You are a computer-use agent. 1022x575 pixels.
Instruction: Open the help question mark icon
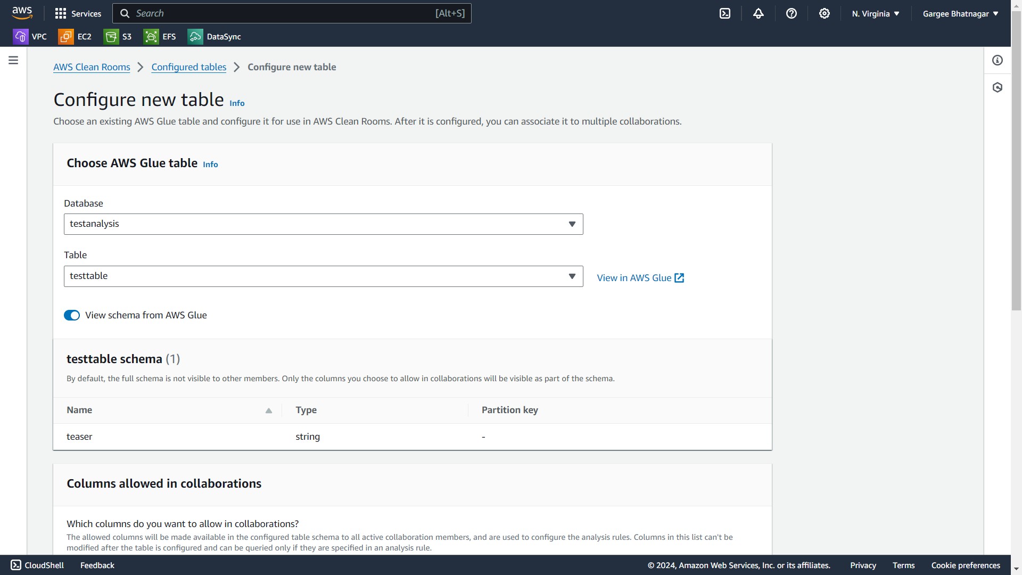[792, 14]
